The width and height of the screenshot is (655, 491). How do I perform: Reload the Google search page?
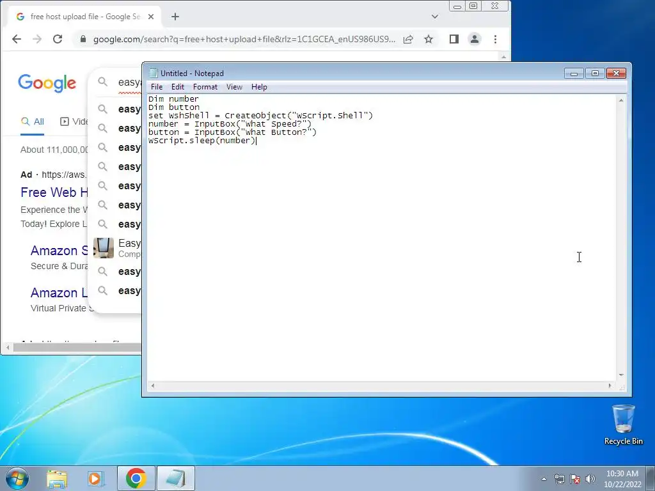click(58, 39)
